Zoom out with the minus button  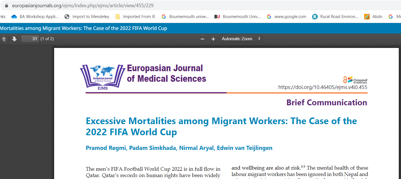click(203, 39)
